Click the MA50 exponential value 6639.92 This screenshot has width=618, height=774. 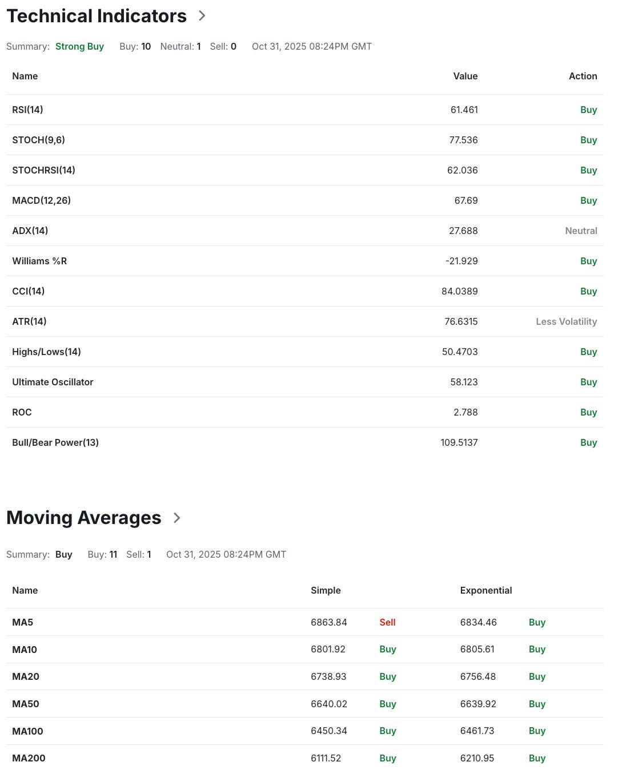pyautogui.click(x=478, y=704)
